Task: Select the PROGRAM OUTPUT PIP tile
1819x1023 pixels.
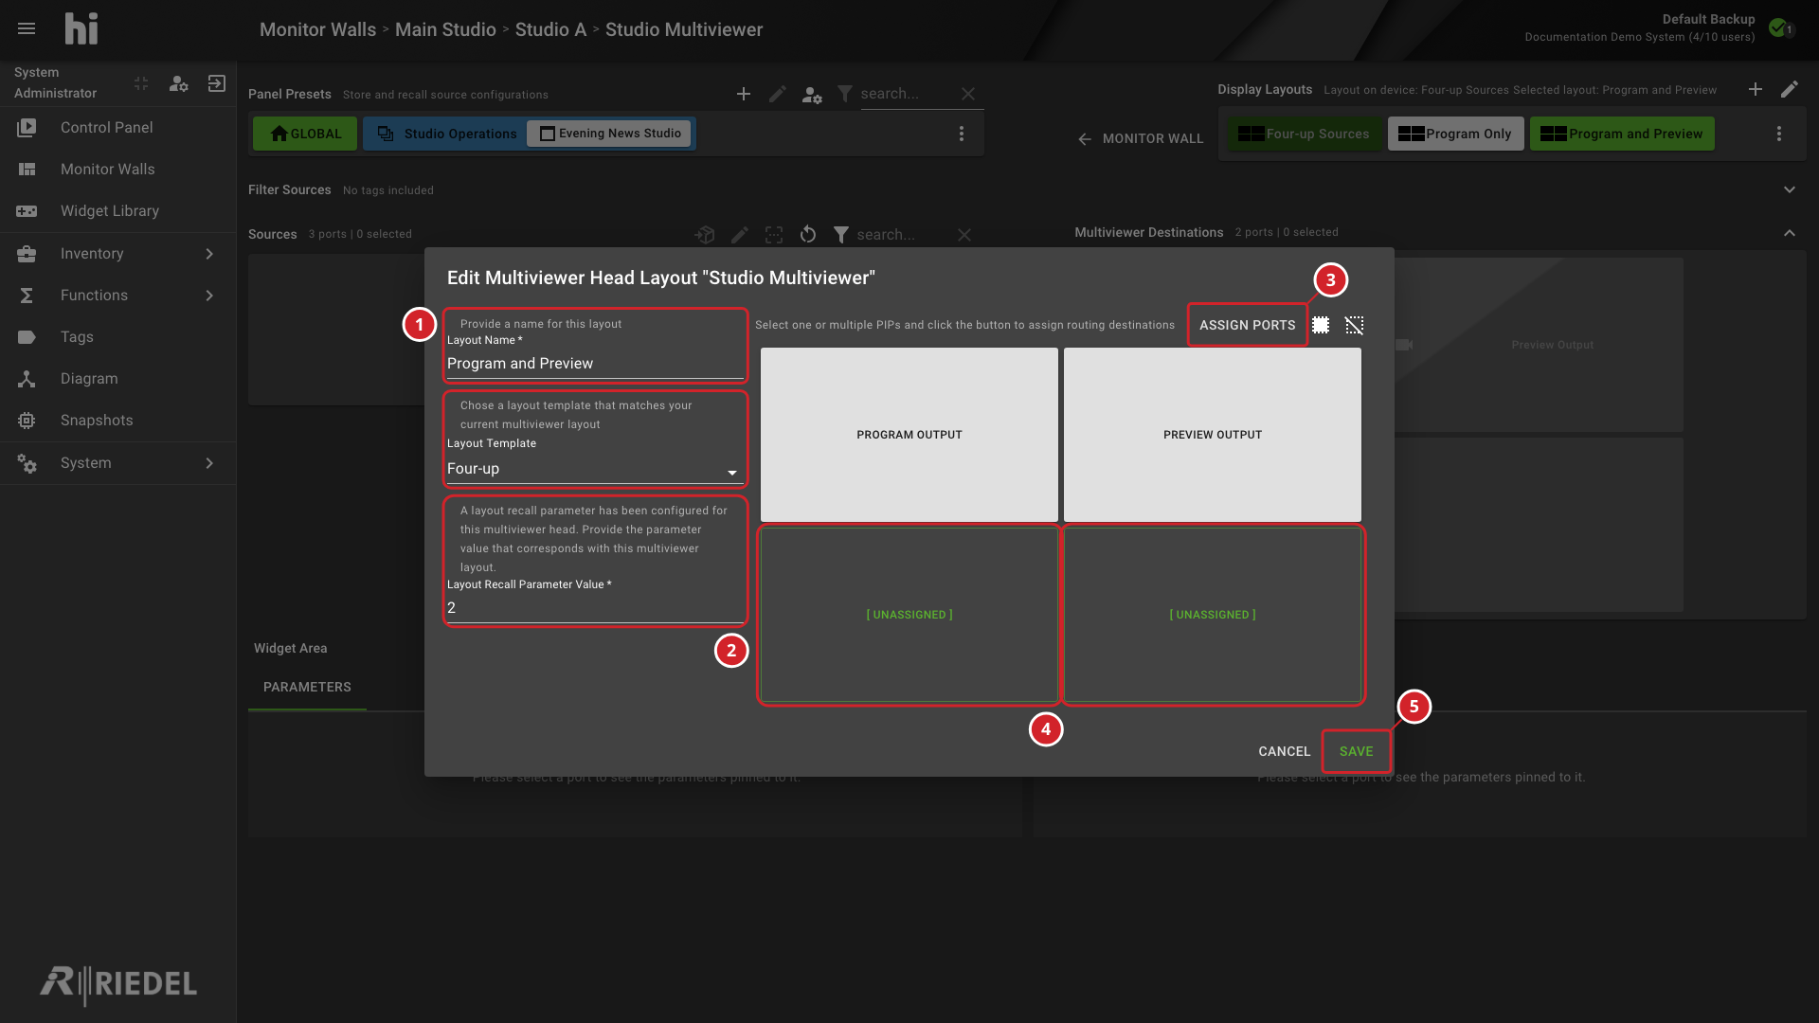Action: coord(909,435)
